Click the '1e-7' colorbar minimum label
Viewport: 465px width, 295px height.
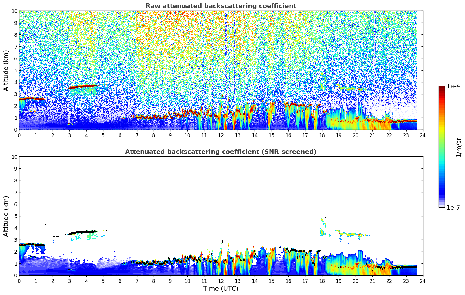(453, 207)
